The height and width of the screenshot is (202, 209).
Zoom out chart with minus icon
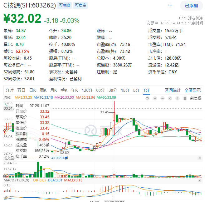coord(162,98)
